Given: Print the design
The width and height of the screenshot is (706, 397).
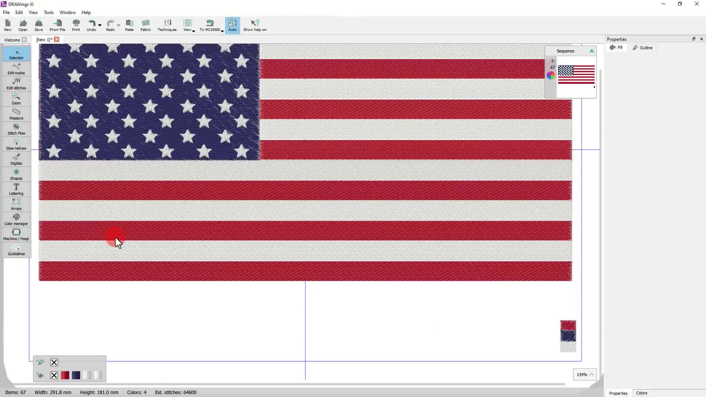Looking at the screenshot, I should pos(76,25).
